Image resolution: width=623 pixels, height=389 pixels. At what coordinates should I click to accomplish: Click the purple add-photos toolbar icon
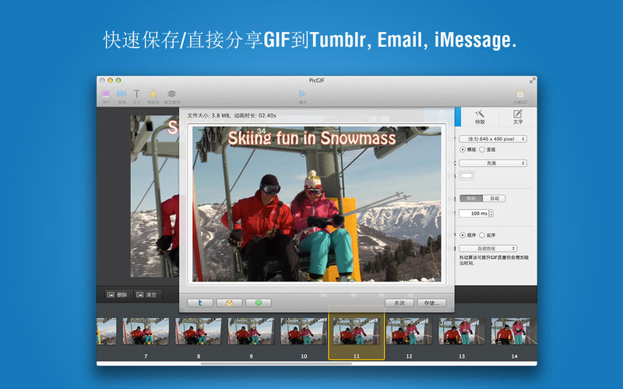click(x=106, y=94)
